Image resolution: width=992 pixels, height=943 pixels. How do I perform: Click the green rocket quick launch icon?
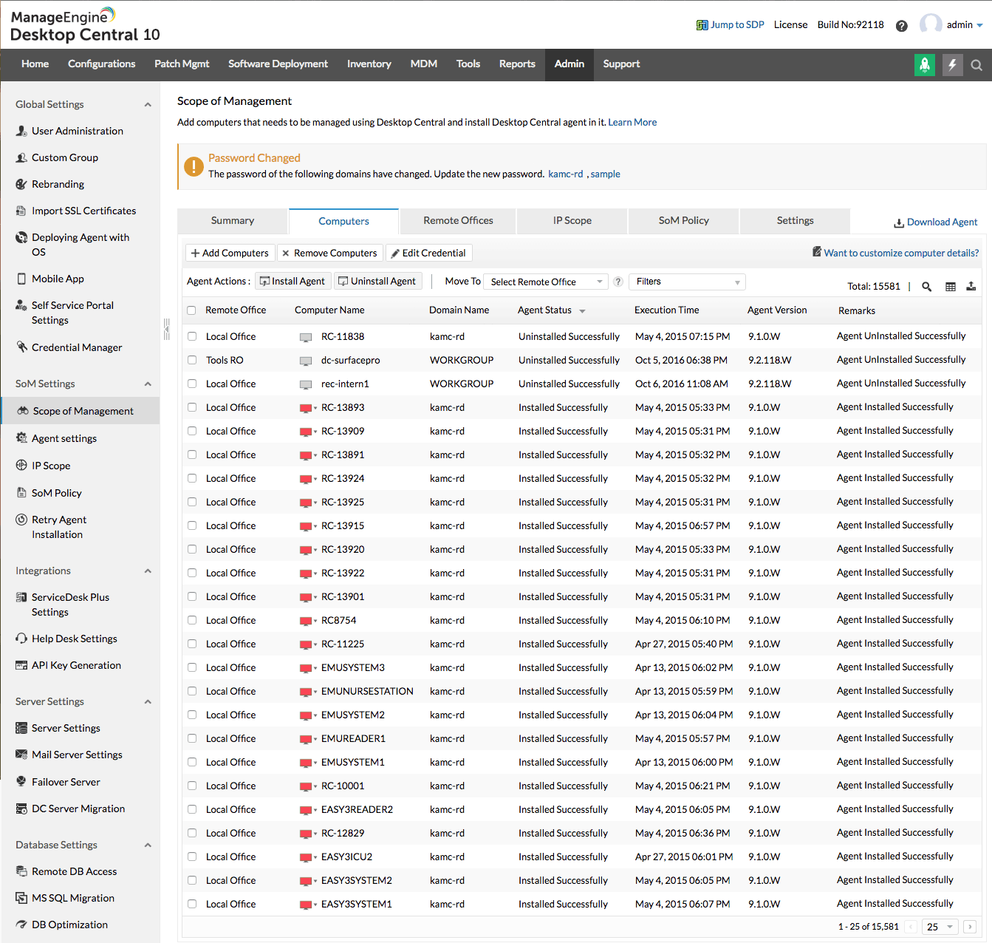pos(925,65)
